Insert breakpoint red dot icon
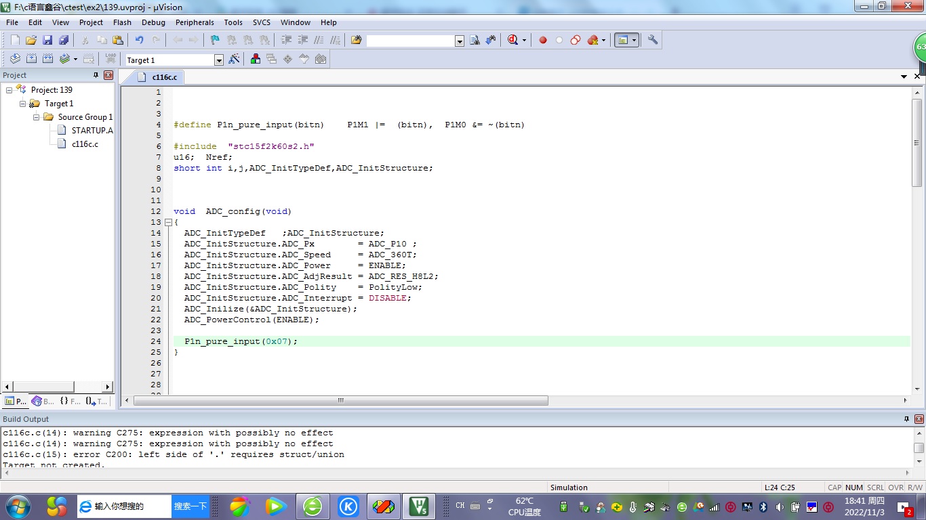This screenshot has width=926, height=520. coord(543,40)
